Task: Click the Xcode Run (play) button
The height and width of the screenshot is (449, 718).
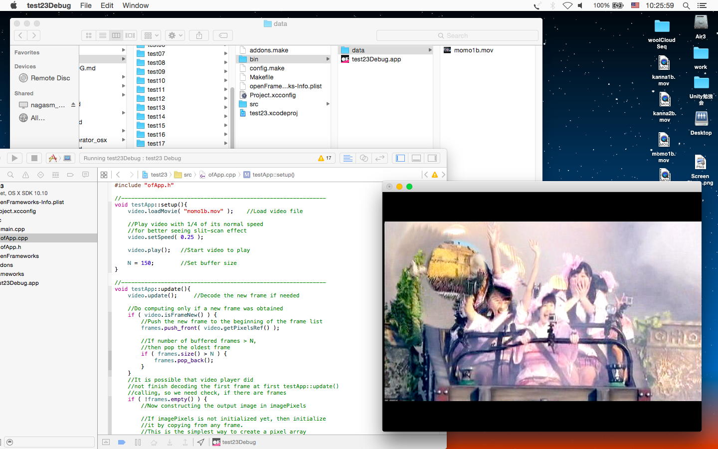Action: pos(14,158)
